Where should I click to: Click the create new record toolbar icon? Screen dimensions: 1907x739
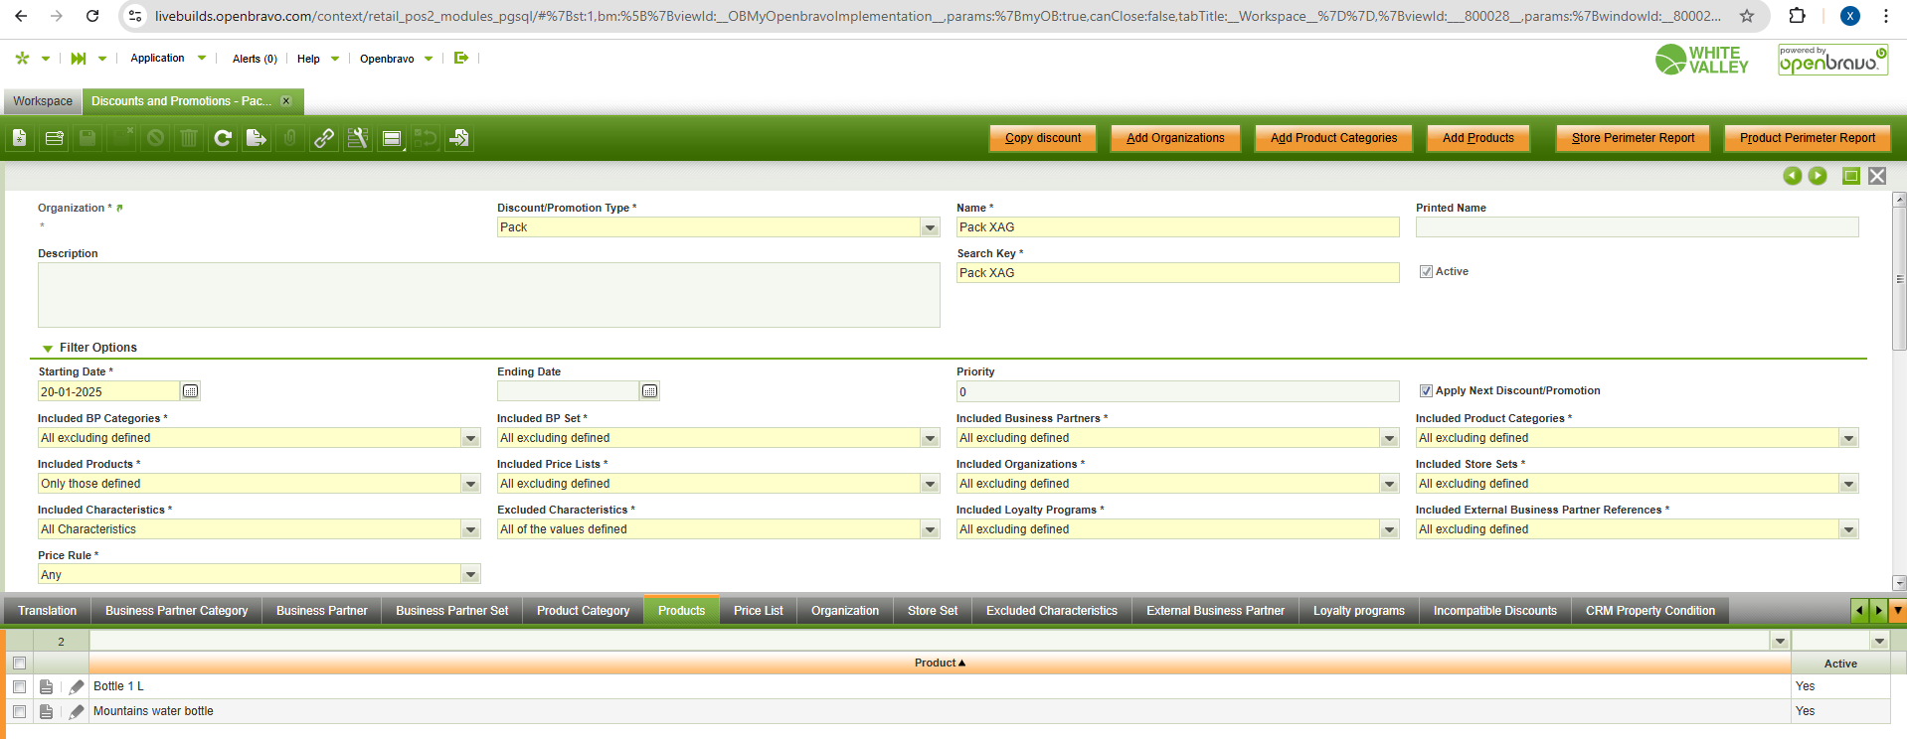coord(20,138)
